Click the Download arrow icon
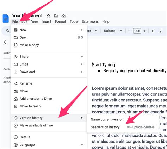The width and height of the screenshot is (167, 149). click(16, 72)
